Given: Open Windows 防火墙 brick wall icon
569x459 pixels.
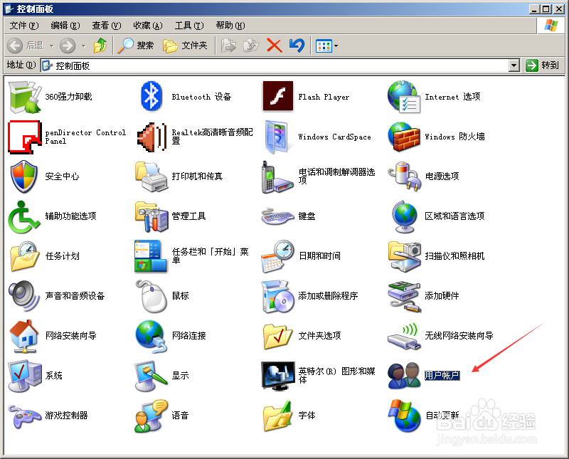Looking at the screenshot, I should [x=403, y=137].
